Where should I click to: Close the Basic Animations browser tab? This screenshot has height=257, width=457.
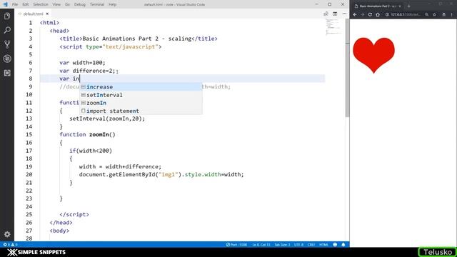[x=400, y=6]
